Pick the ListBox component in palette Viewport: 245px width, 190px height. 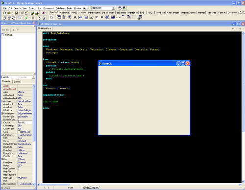point(107,17)
